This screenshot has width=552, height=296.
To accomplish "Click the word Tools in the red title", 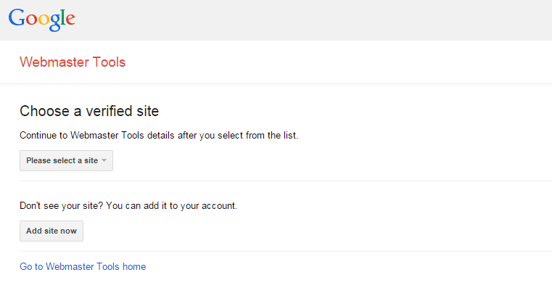I will pyautogui.click(x=109, y=62).
